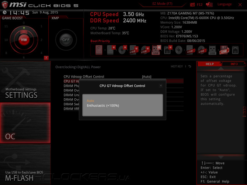Select UEFI hard disk boot device icon
The image size is (247, 185).
(x=111, y=50)
